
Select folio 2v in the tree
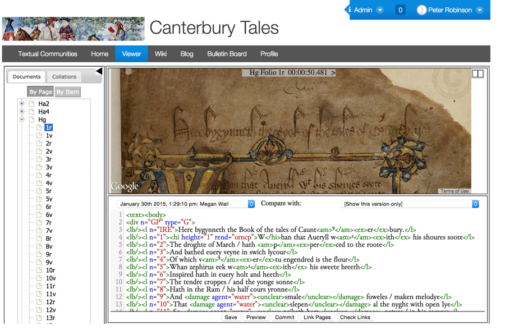click(49, 152)
